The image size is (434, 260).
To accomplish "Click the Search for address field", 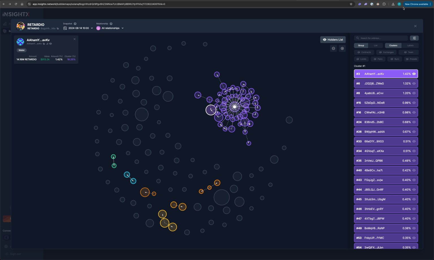I will coord(381,38).
